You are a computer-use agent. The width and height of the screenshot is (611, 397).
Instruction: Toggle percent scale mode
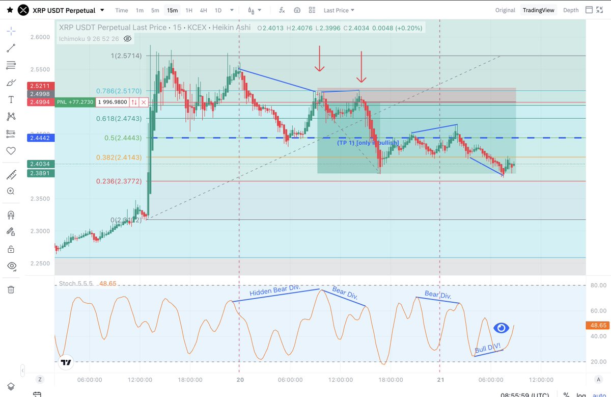[566, 395]
